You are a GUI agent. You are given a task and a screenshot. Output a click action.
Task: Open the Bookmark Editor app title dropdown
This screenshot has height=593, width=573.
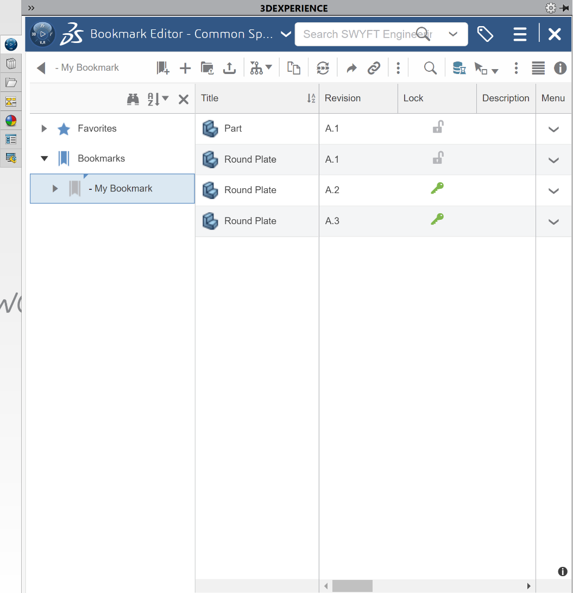[286, 34]
